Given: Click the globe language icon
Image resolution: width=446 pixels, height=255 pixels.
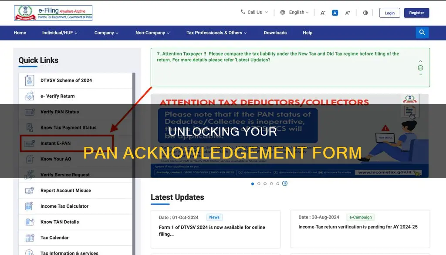Looking at the screenshot, I should click(x=282, y=12).
